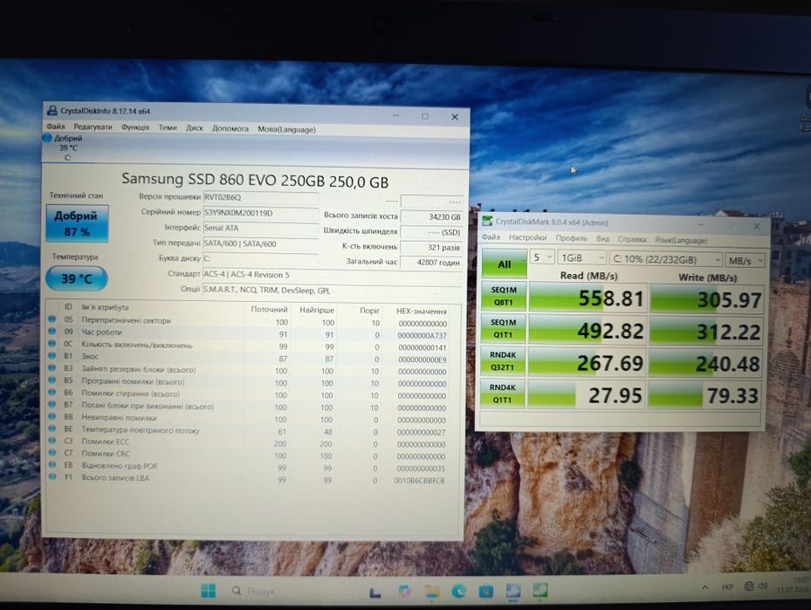This screenshot has width=811, height=610.
Task: Open the Windows Start menu
Action: pyautogui.click(x=208, y=590)
